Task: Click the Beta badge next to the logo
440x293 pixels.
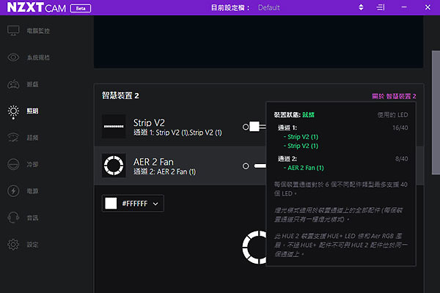Action: tap(81, 8)
